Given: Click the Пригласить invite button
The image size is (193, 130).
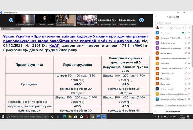Looking at the screenshot, I should point(159,105).
